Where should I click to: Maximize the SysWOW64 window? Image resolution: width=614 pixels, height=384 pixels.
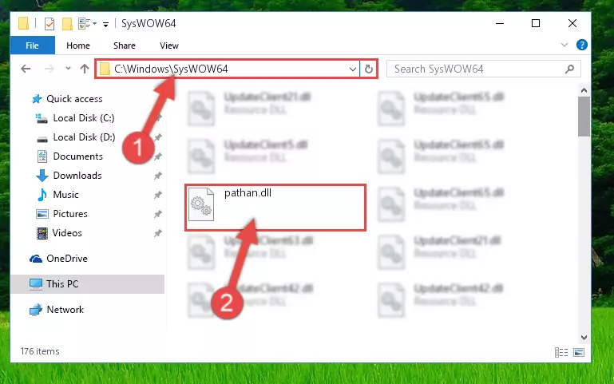pyautogui.click(x=536, y=23)
